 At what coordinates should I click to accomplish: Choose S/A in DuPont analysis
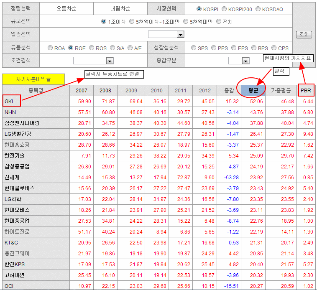(112, 48)
